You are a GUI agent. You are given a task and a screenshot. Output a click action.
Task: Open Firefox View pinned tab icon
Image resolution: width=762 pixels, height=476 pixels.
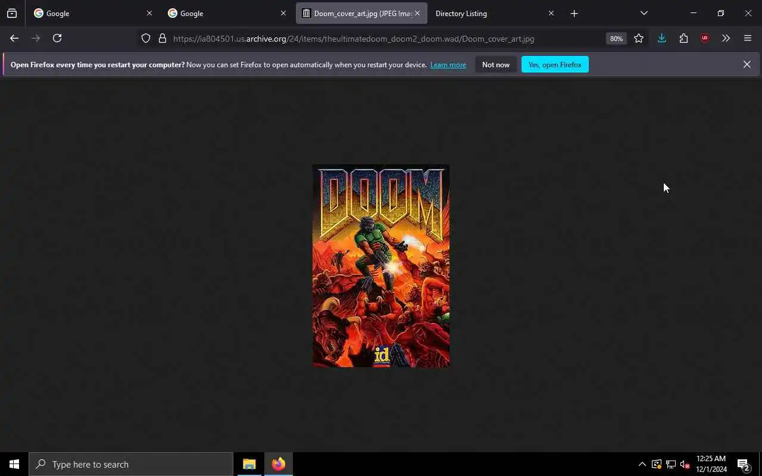pos(12,13)
